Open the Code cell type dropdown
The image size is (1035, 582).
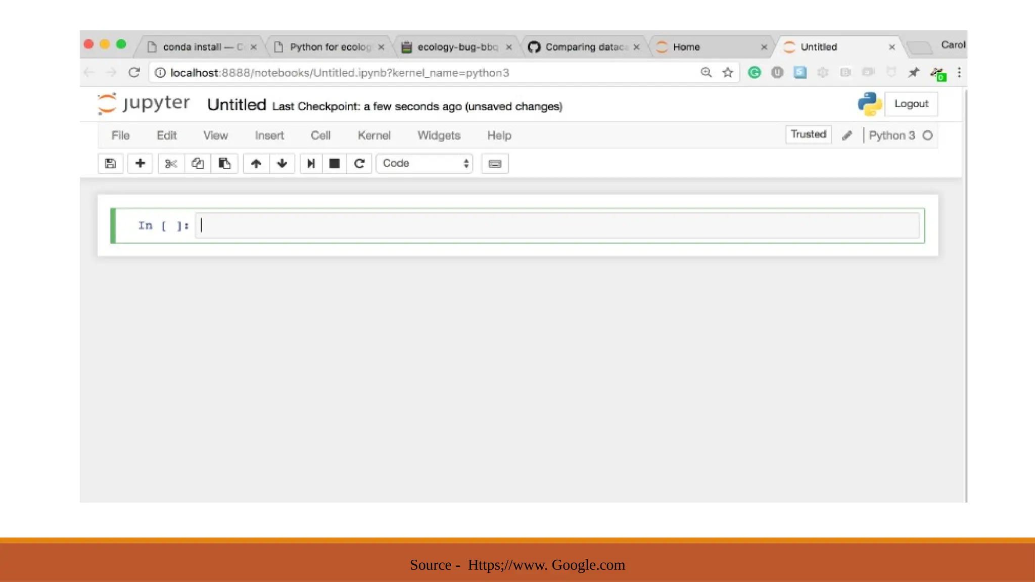[x=425, y=163]
